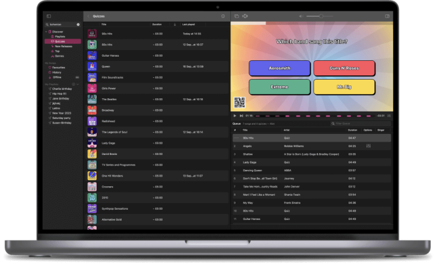Collapse the Discover tree section

(x=46, y=31)
